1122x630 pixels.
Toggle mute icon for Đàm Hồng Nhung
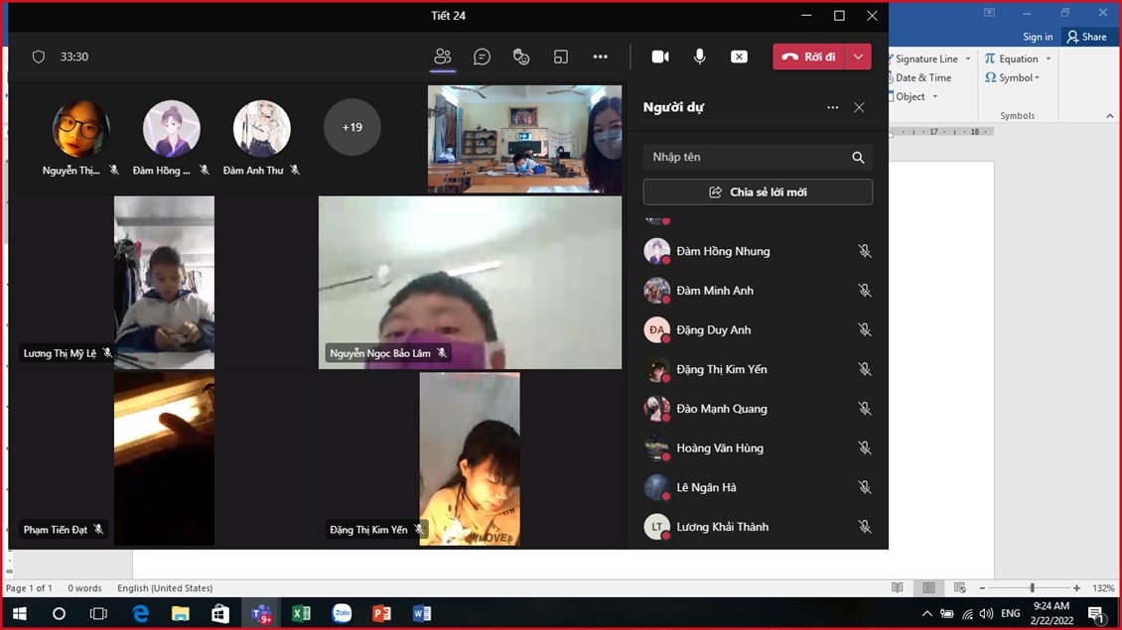pyautogui.click(x=865, y=252)
